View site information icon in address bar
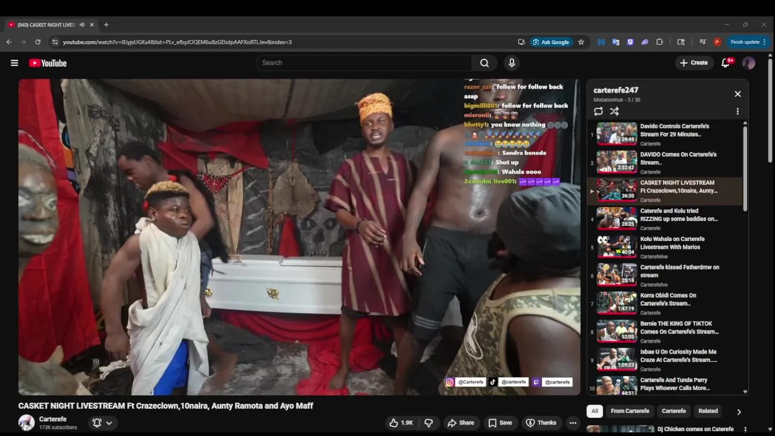 (x=54, y=42)
